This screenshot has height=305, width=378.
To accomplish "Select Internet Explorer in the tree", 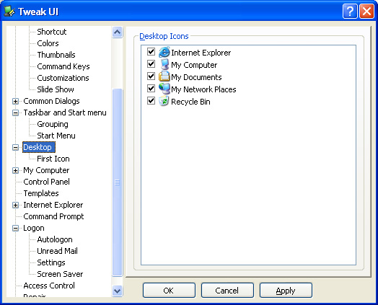I will tap(53, 205).
